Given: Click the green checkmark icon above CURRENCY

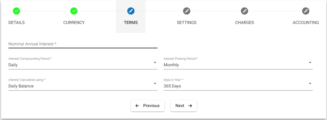Looking at the screenshot, I should coord(74,11).
